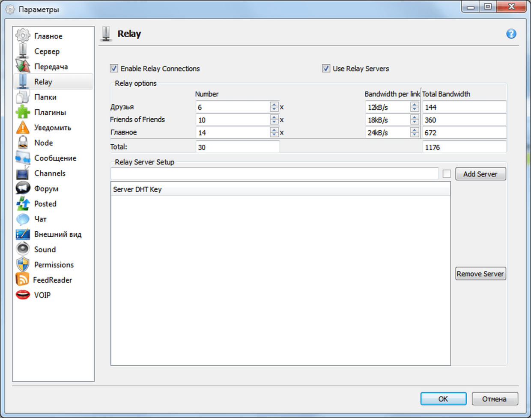Image resolution: width=531 pixels, height=418 pixels.
Task: Click the Add Server button
Action: (x=480, y=174)
